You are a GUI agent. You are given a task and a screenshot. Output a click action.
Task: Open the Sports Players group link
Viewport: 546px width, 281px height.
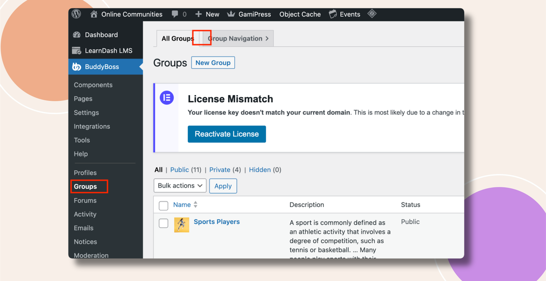click(x=217, y=222)
